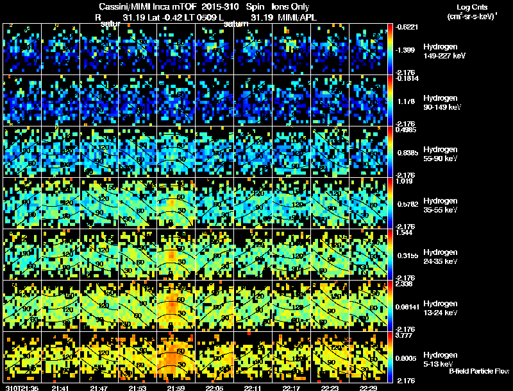The height and width of the screenshot is (391, 513).
Task: Click the MIMI/APL text in the header
Action: (x=297, y=17)
